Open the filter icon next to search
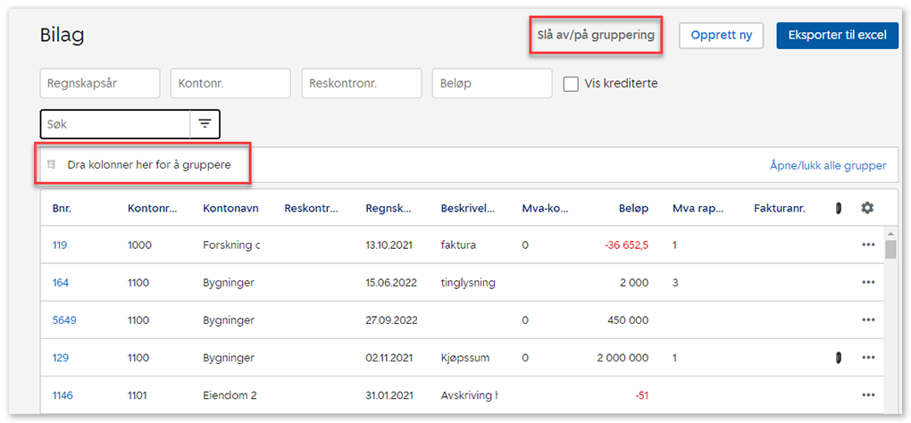 (205, 124)
